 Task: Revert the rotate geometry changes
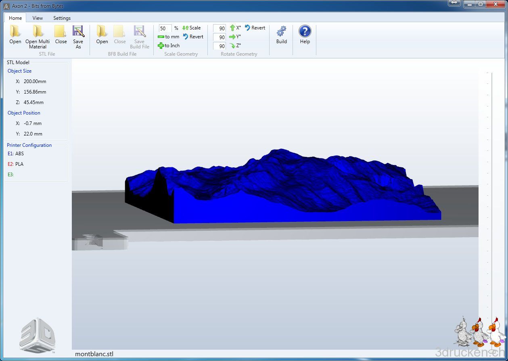pyautogui.click(x=255, y=28)
